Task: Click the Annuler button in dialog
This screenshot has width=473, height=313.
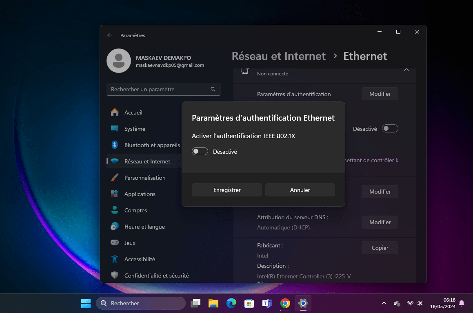Action: (300, 190)
